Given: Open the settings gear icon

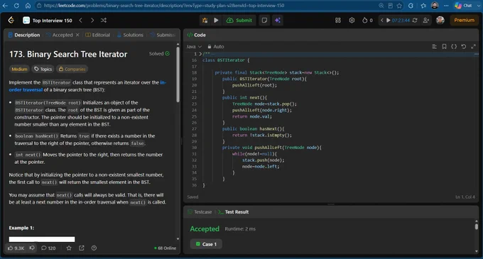Looking at the screenshot, I should pos(352,21).
